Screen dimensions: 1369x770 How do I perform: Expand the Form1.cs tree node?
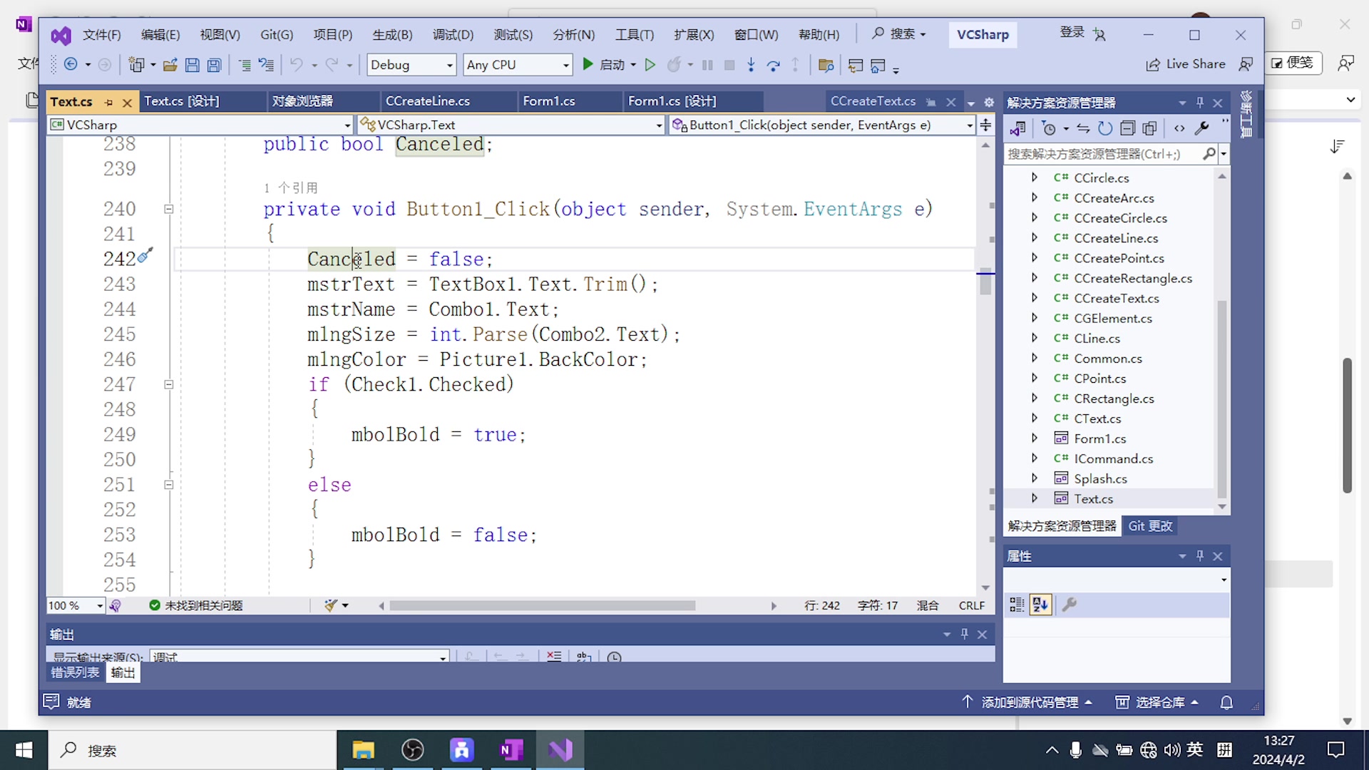tap(1035, 438)
